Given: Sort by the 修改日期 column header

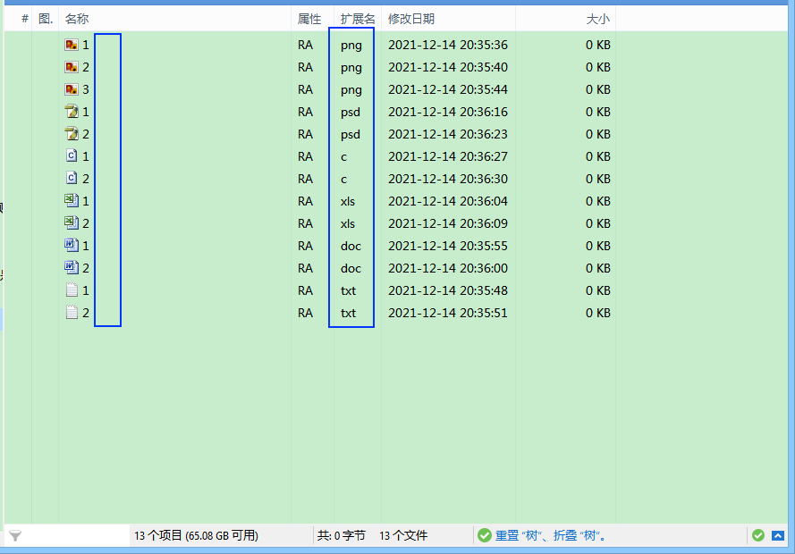Looking at the screenshot, I should 410,19.
